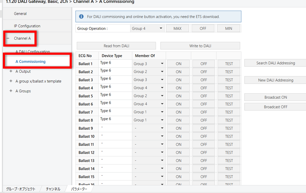Open the Group Operation dropdown
The image size is (306, 193).
[147, 28]
